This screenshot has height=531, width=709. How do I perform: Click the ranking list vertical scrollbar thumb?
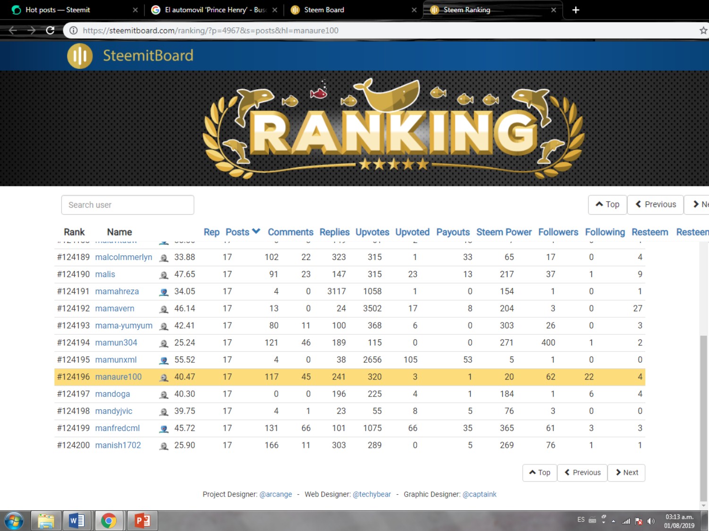point(703,418)
